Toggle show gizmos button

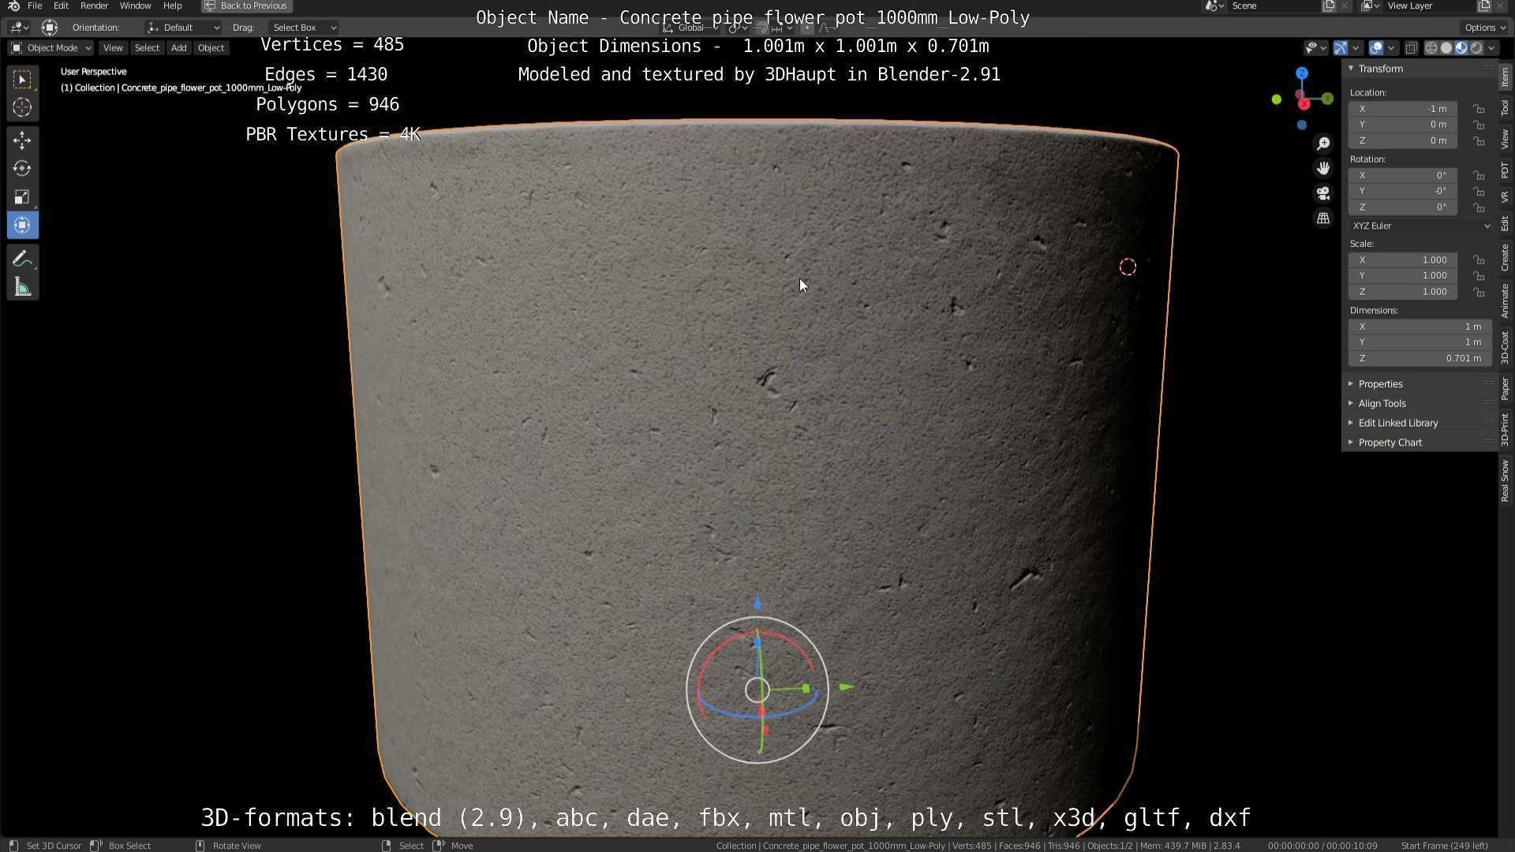click(1341, 48)
